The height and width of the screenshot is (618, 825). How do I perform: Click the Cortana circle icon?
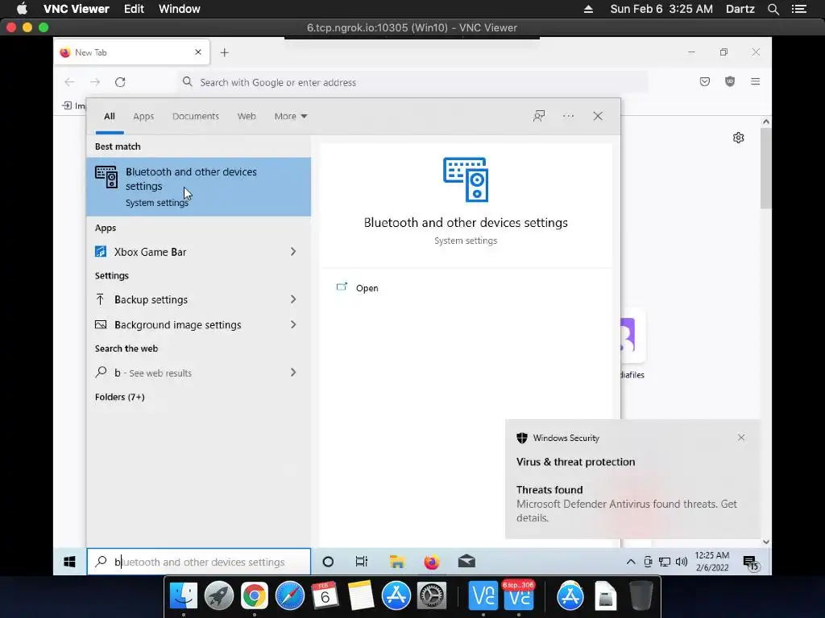click(328, 562)
